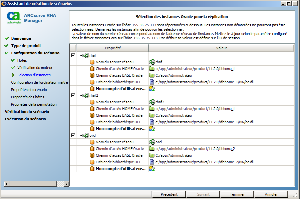The height and width of the screenshot is (199, 300).
Task: Open Configuration du scénario step
Action: (x=35, y=53)
